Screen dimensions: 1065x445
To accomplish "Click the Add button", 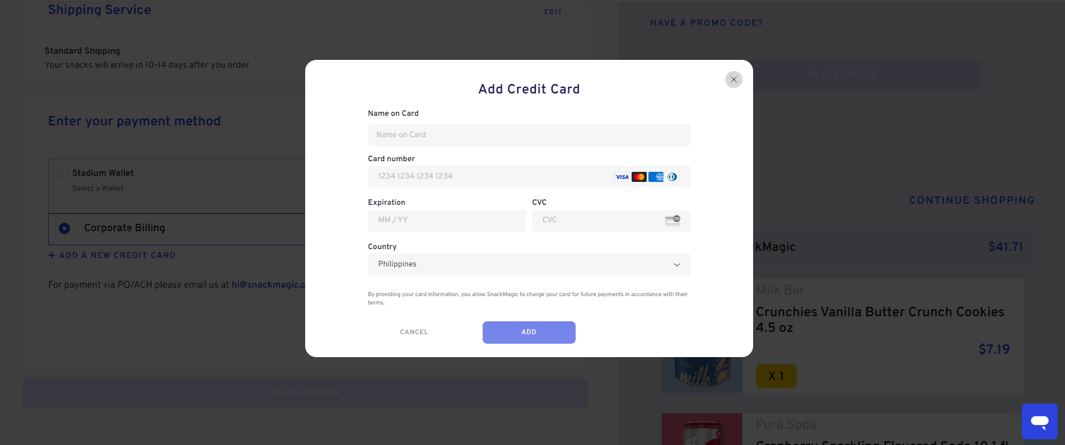I will (x=529, y=332).
